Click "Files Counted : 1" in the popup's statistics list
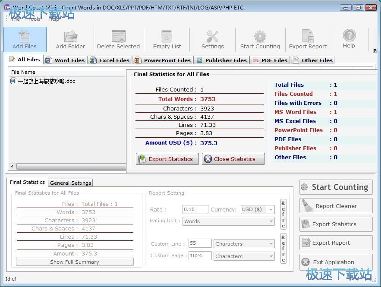This screenshot has height=287, width=381. (179, 90)
